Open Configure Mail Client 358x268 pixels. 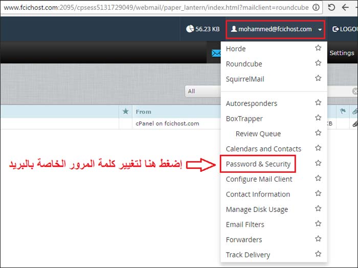(x=259, y=179)
